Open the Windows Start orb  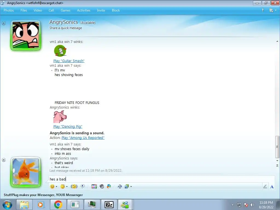[7, 205]
